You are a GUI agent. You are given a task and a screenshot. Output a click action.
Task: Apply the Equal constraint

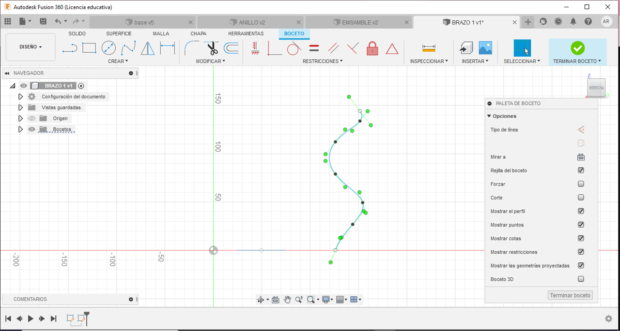pos(314,48)
